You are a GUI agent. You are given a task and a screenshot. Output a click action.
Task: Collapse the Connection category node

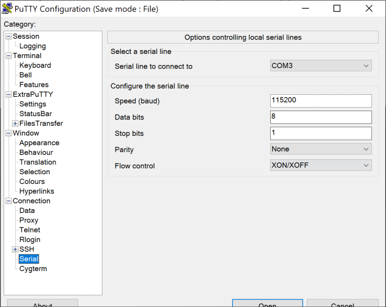click(9, 201)
